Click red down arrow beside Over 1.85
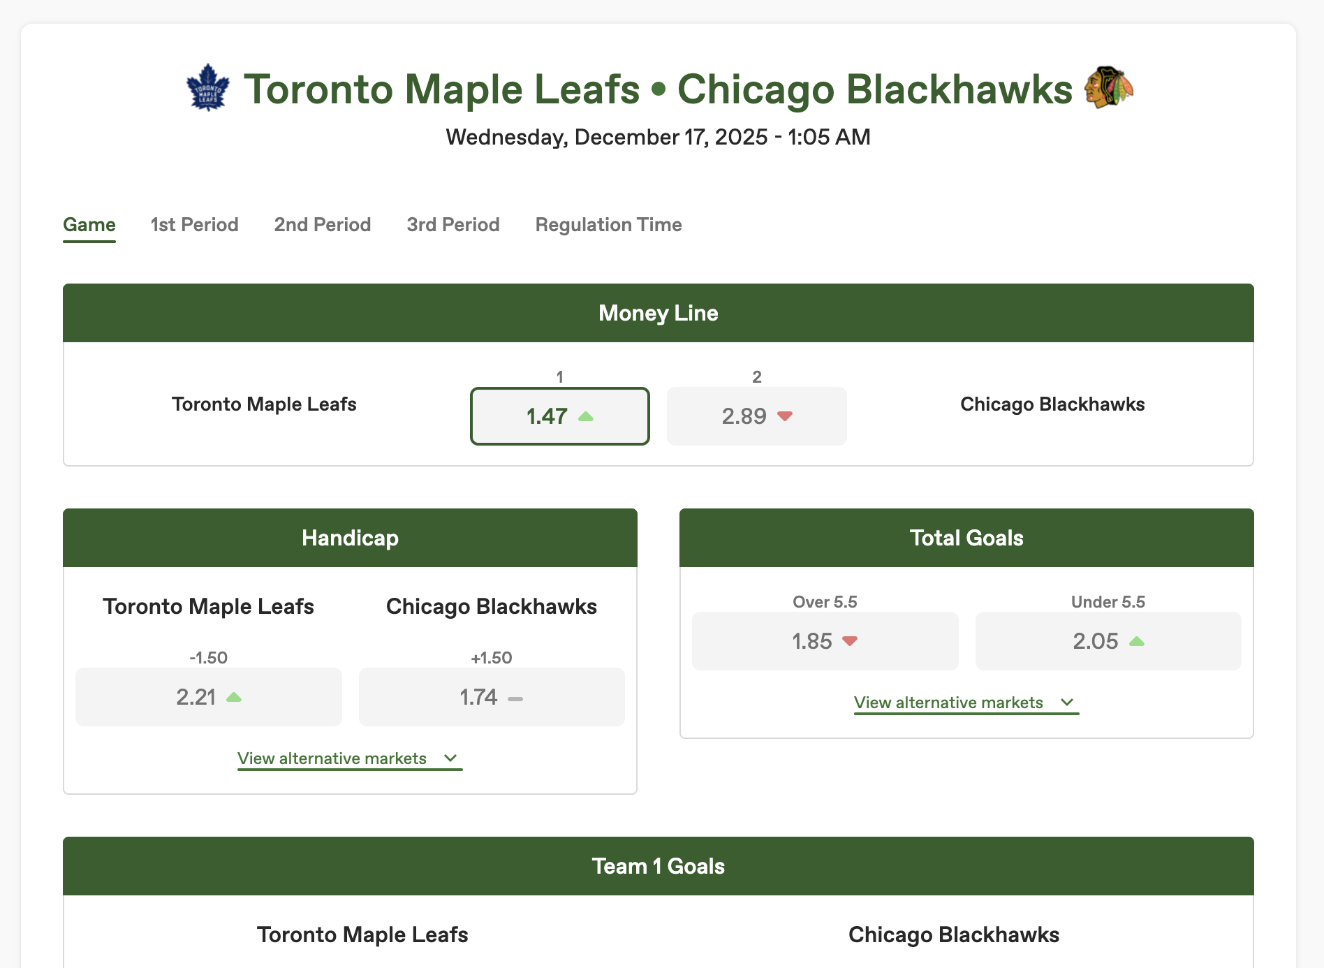Image resolution: width=1324 pixels, height=968 pixels. pyautogui.click(x=850, y=641)
